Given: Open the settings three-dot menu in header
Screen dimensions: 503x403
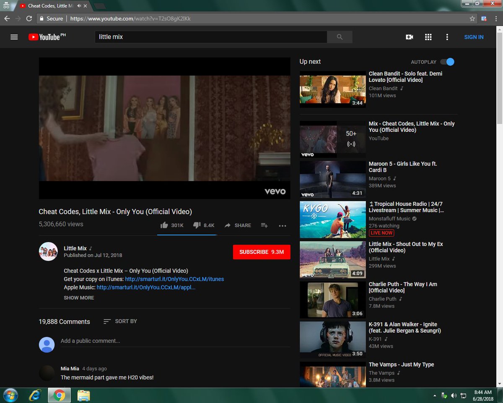Looking at the screenshot, I should tap(447, 37).
